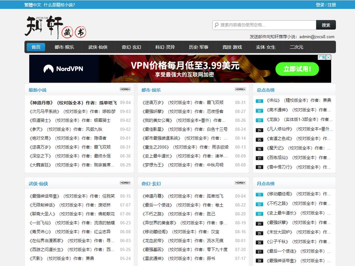This screenshot has width=355, height=266.
Task: Open the 登录 login link
Action: pos(320,5)
